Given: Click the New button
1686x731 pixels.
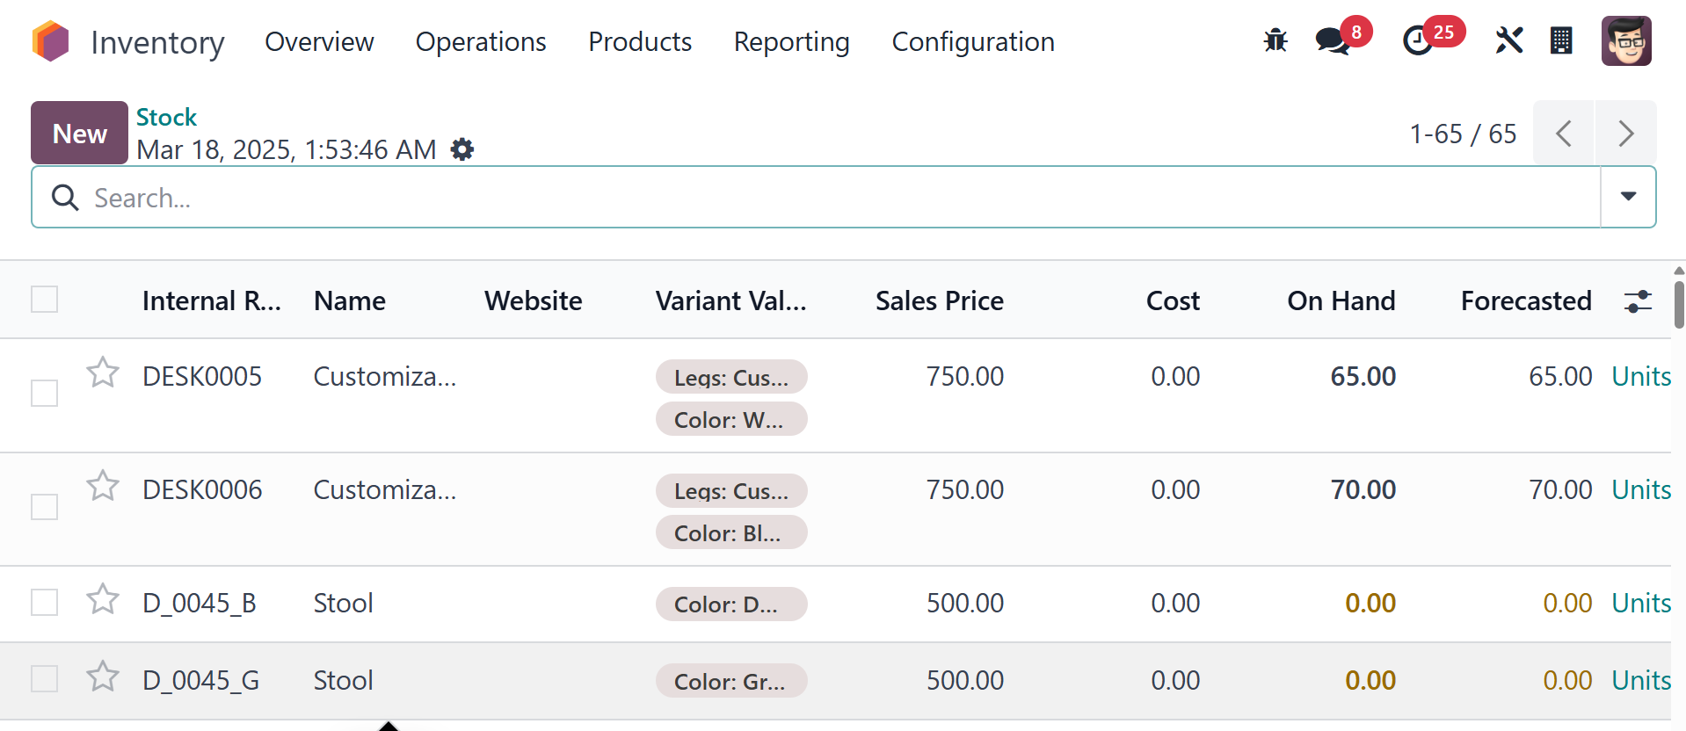Looking at the screenshot, I should click(x=80, y=134).
